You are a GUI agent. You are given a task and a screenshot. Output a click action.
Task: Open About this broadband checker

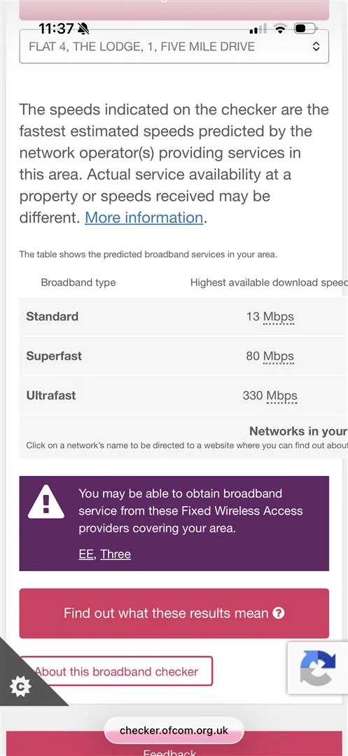click(x=116, y=671)
